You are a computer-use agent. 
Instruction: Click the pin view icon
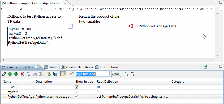pyautogui.click(x=205, y=67)
